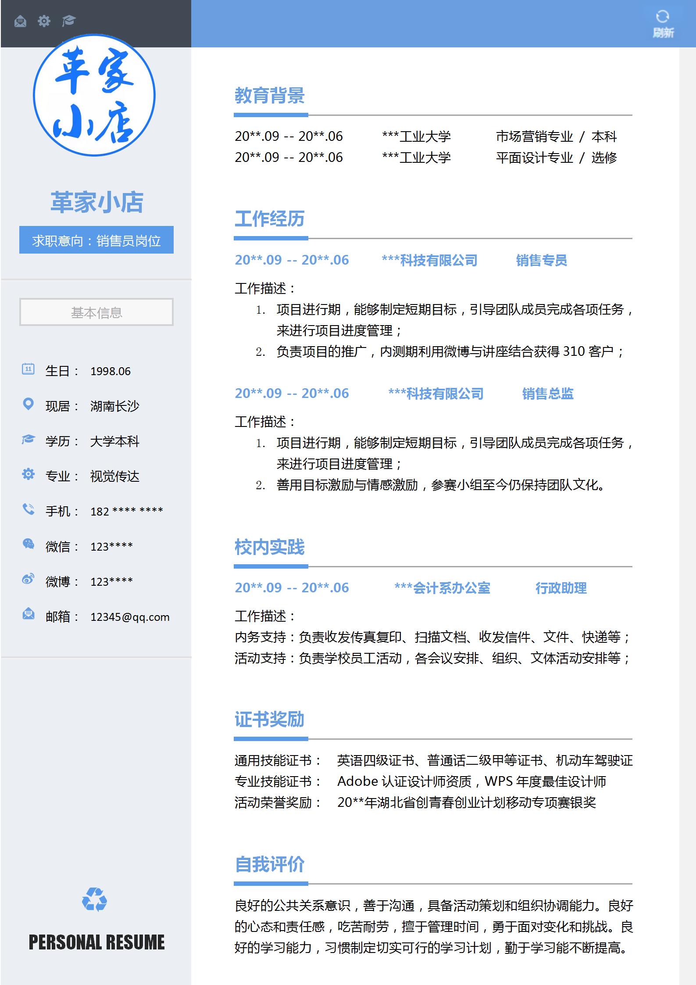
Task: Click the job title 销售总监
Action: (x=548, y=394)
